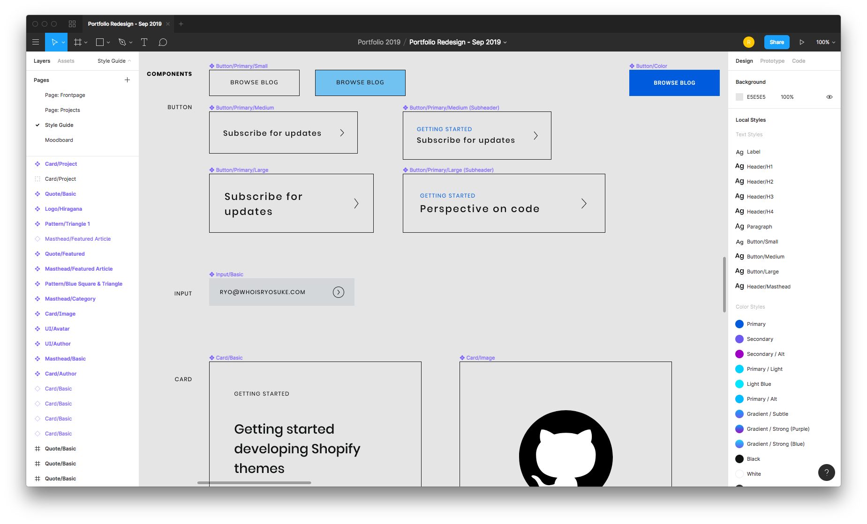This screenshot has width=867, height=524.
Task: Open the Assets tab
Action: [66, 61]
